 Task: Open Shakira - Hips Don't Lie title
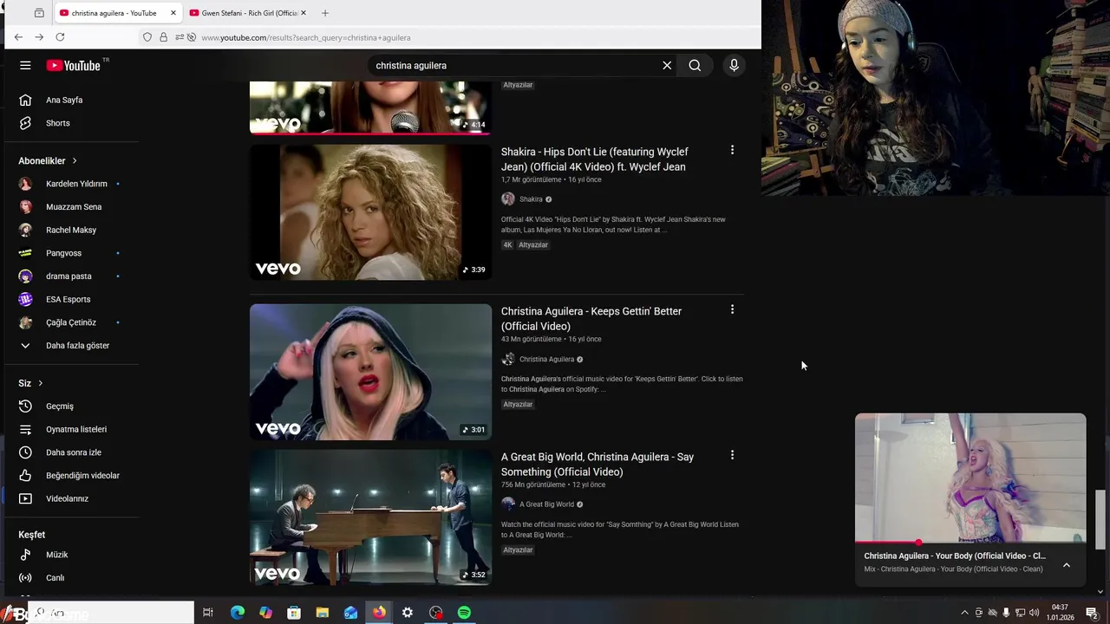pyautogui.click(x=595, y=159)
